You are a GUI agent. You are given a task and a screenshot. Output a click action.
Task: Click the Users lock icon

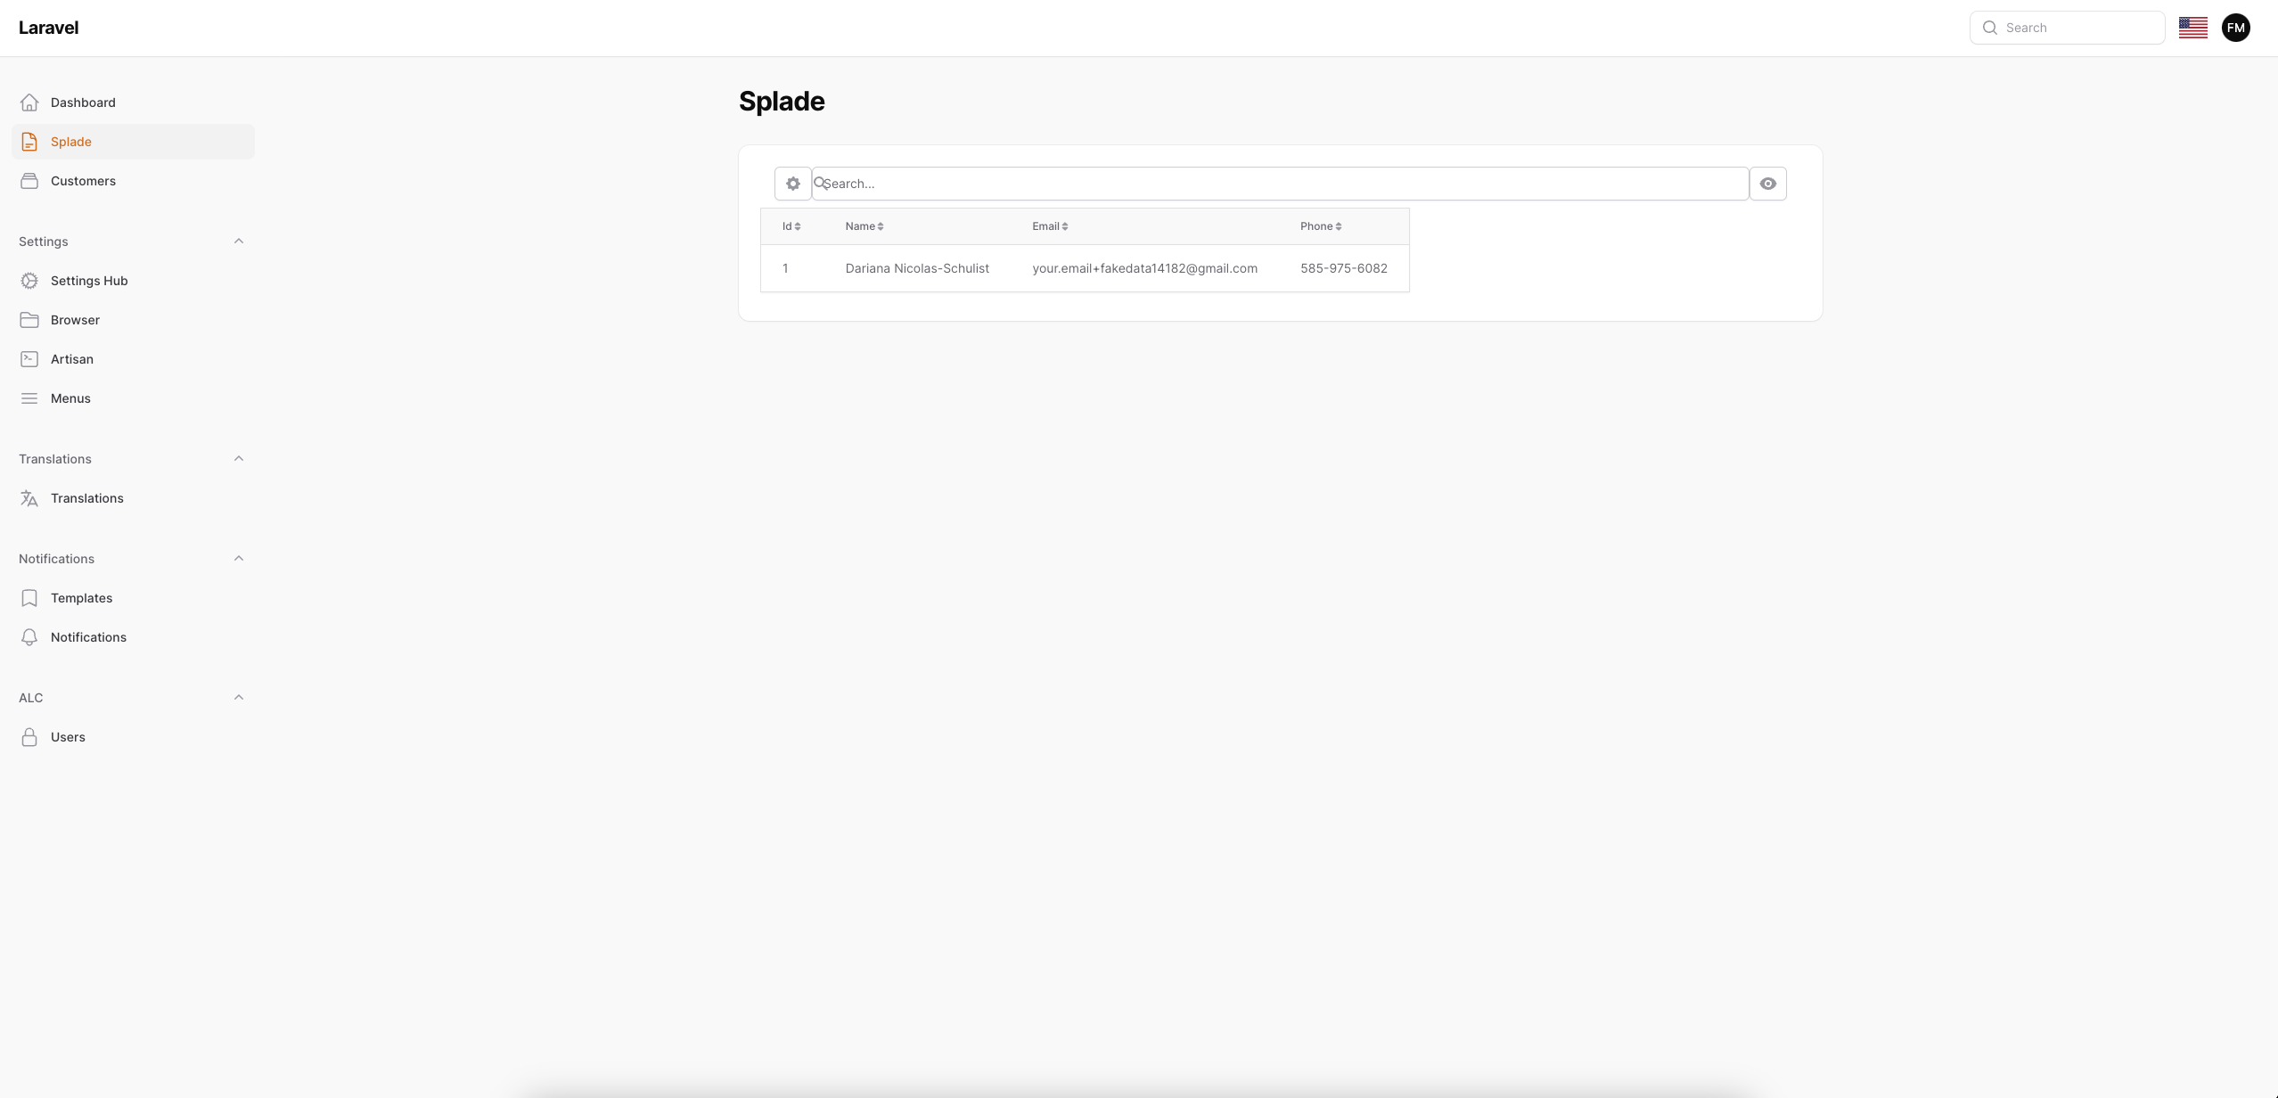point(29,737)
